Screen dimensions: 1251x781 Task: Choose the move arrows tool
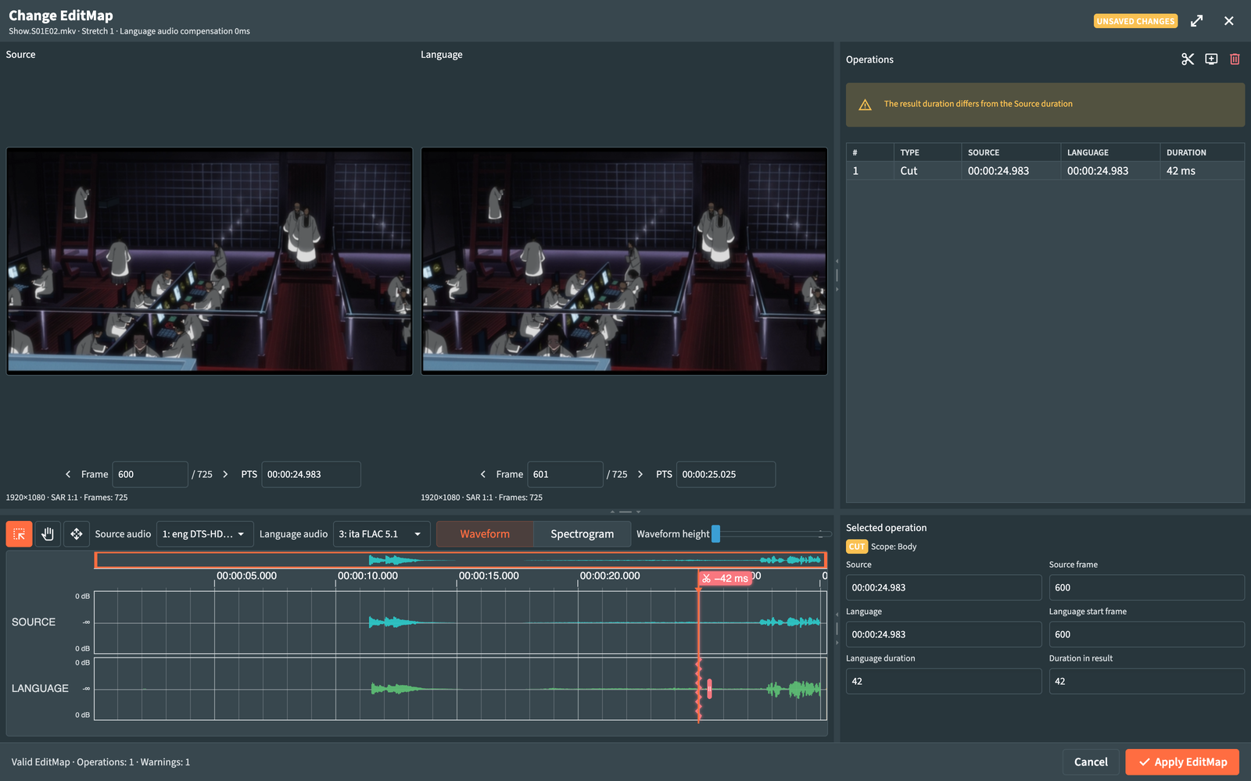tap(77, 534)
